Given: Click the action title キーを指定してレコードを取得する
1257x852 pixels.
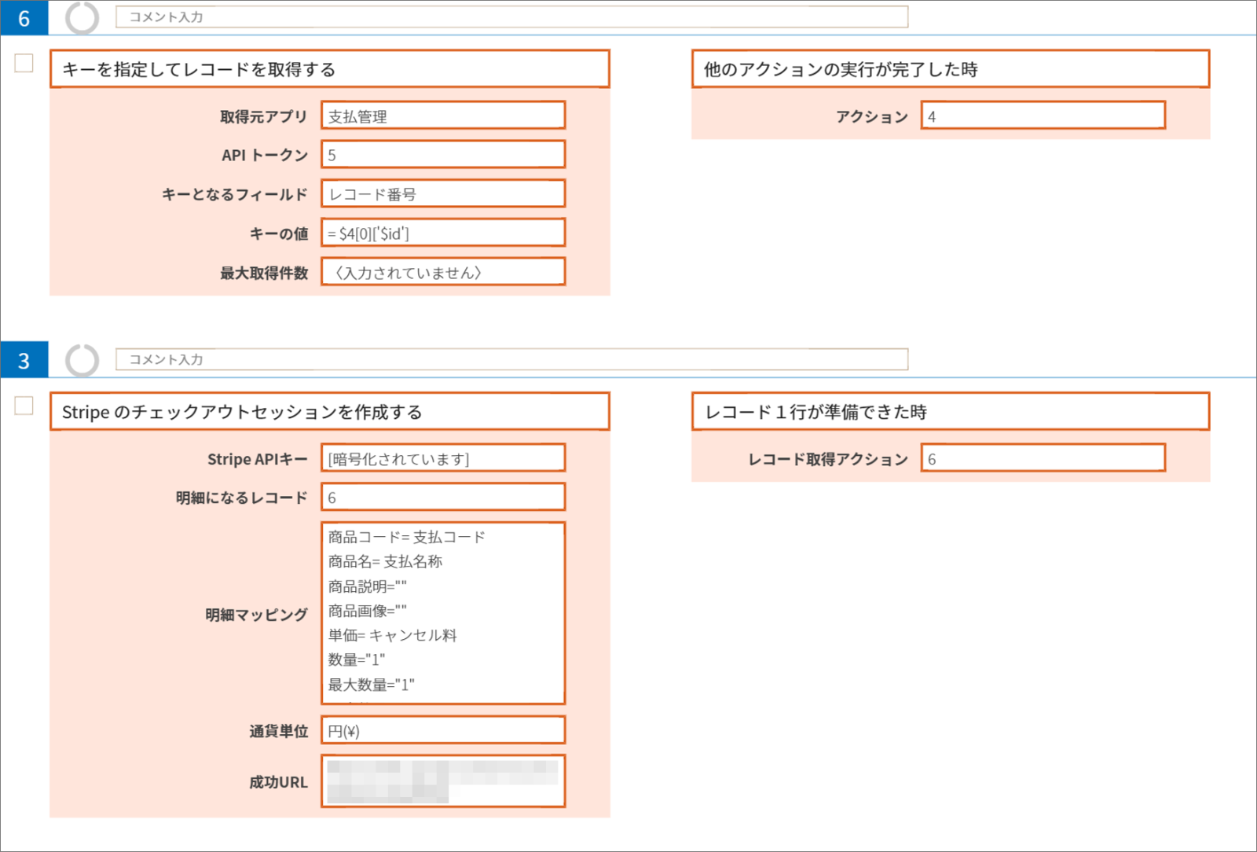Looking at the screenshot, I should (329, 69).
